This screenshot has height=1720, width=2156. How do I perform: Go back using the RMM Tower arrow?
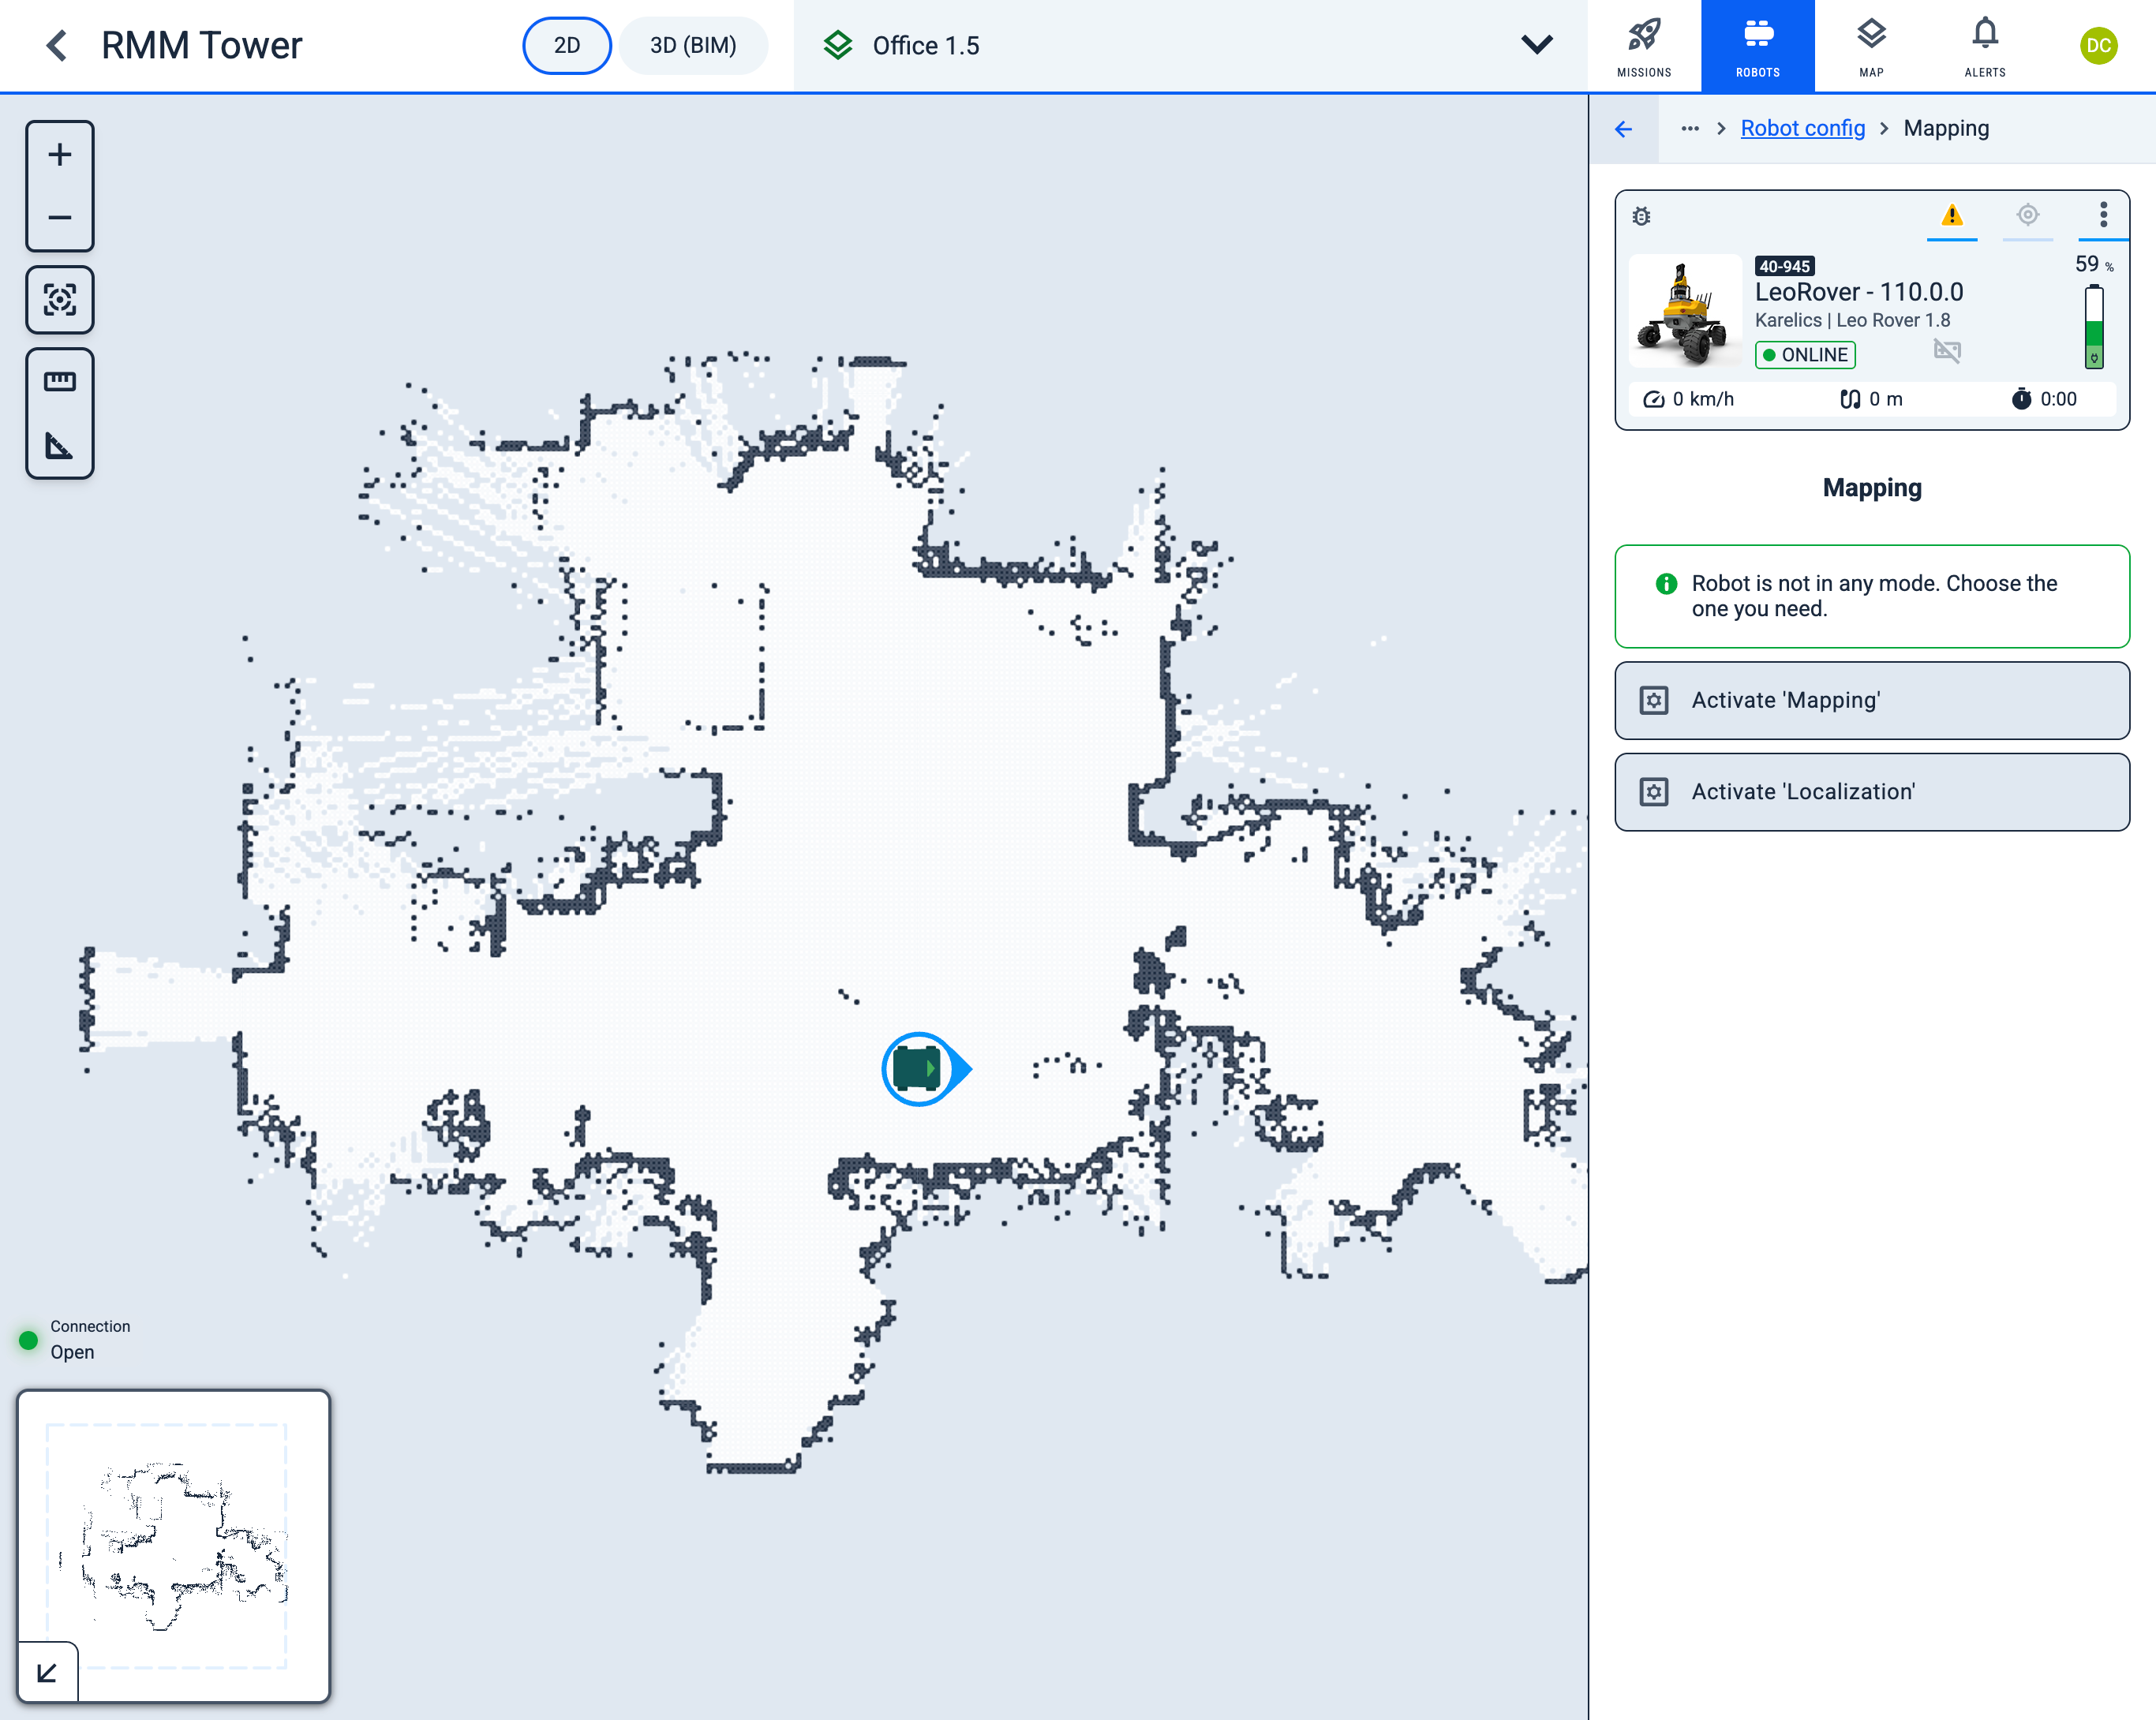click(57, 46)
